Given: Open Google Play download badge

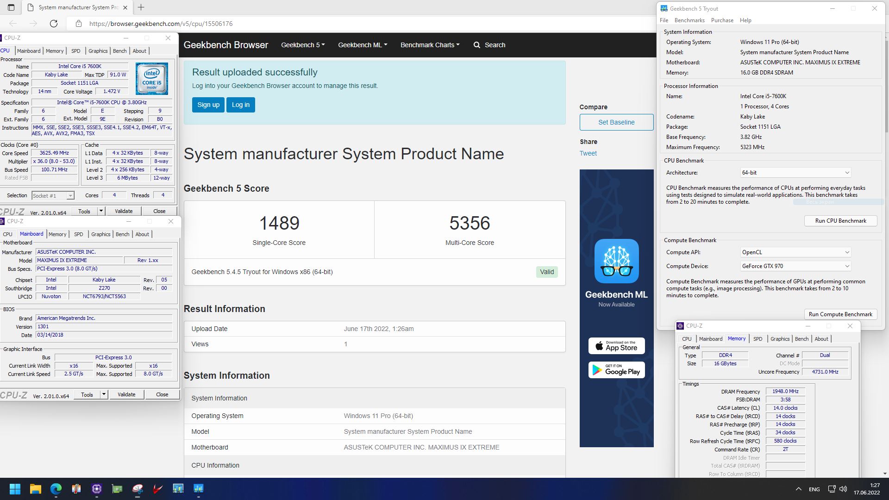Looking at the screenshot, I should (x=616, y=370).
